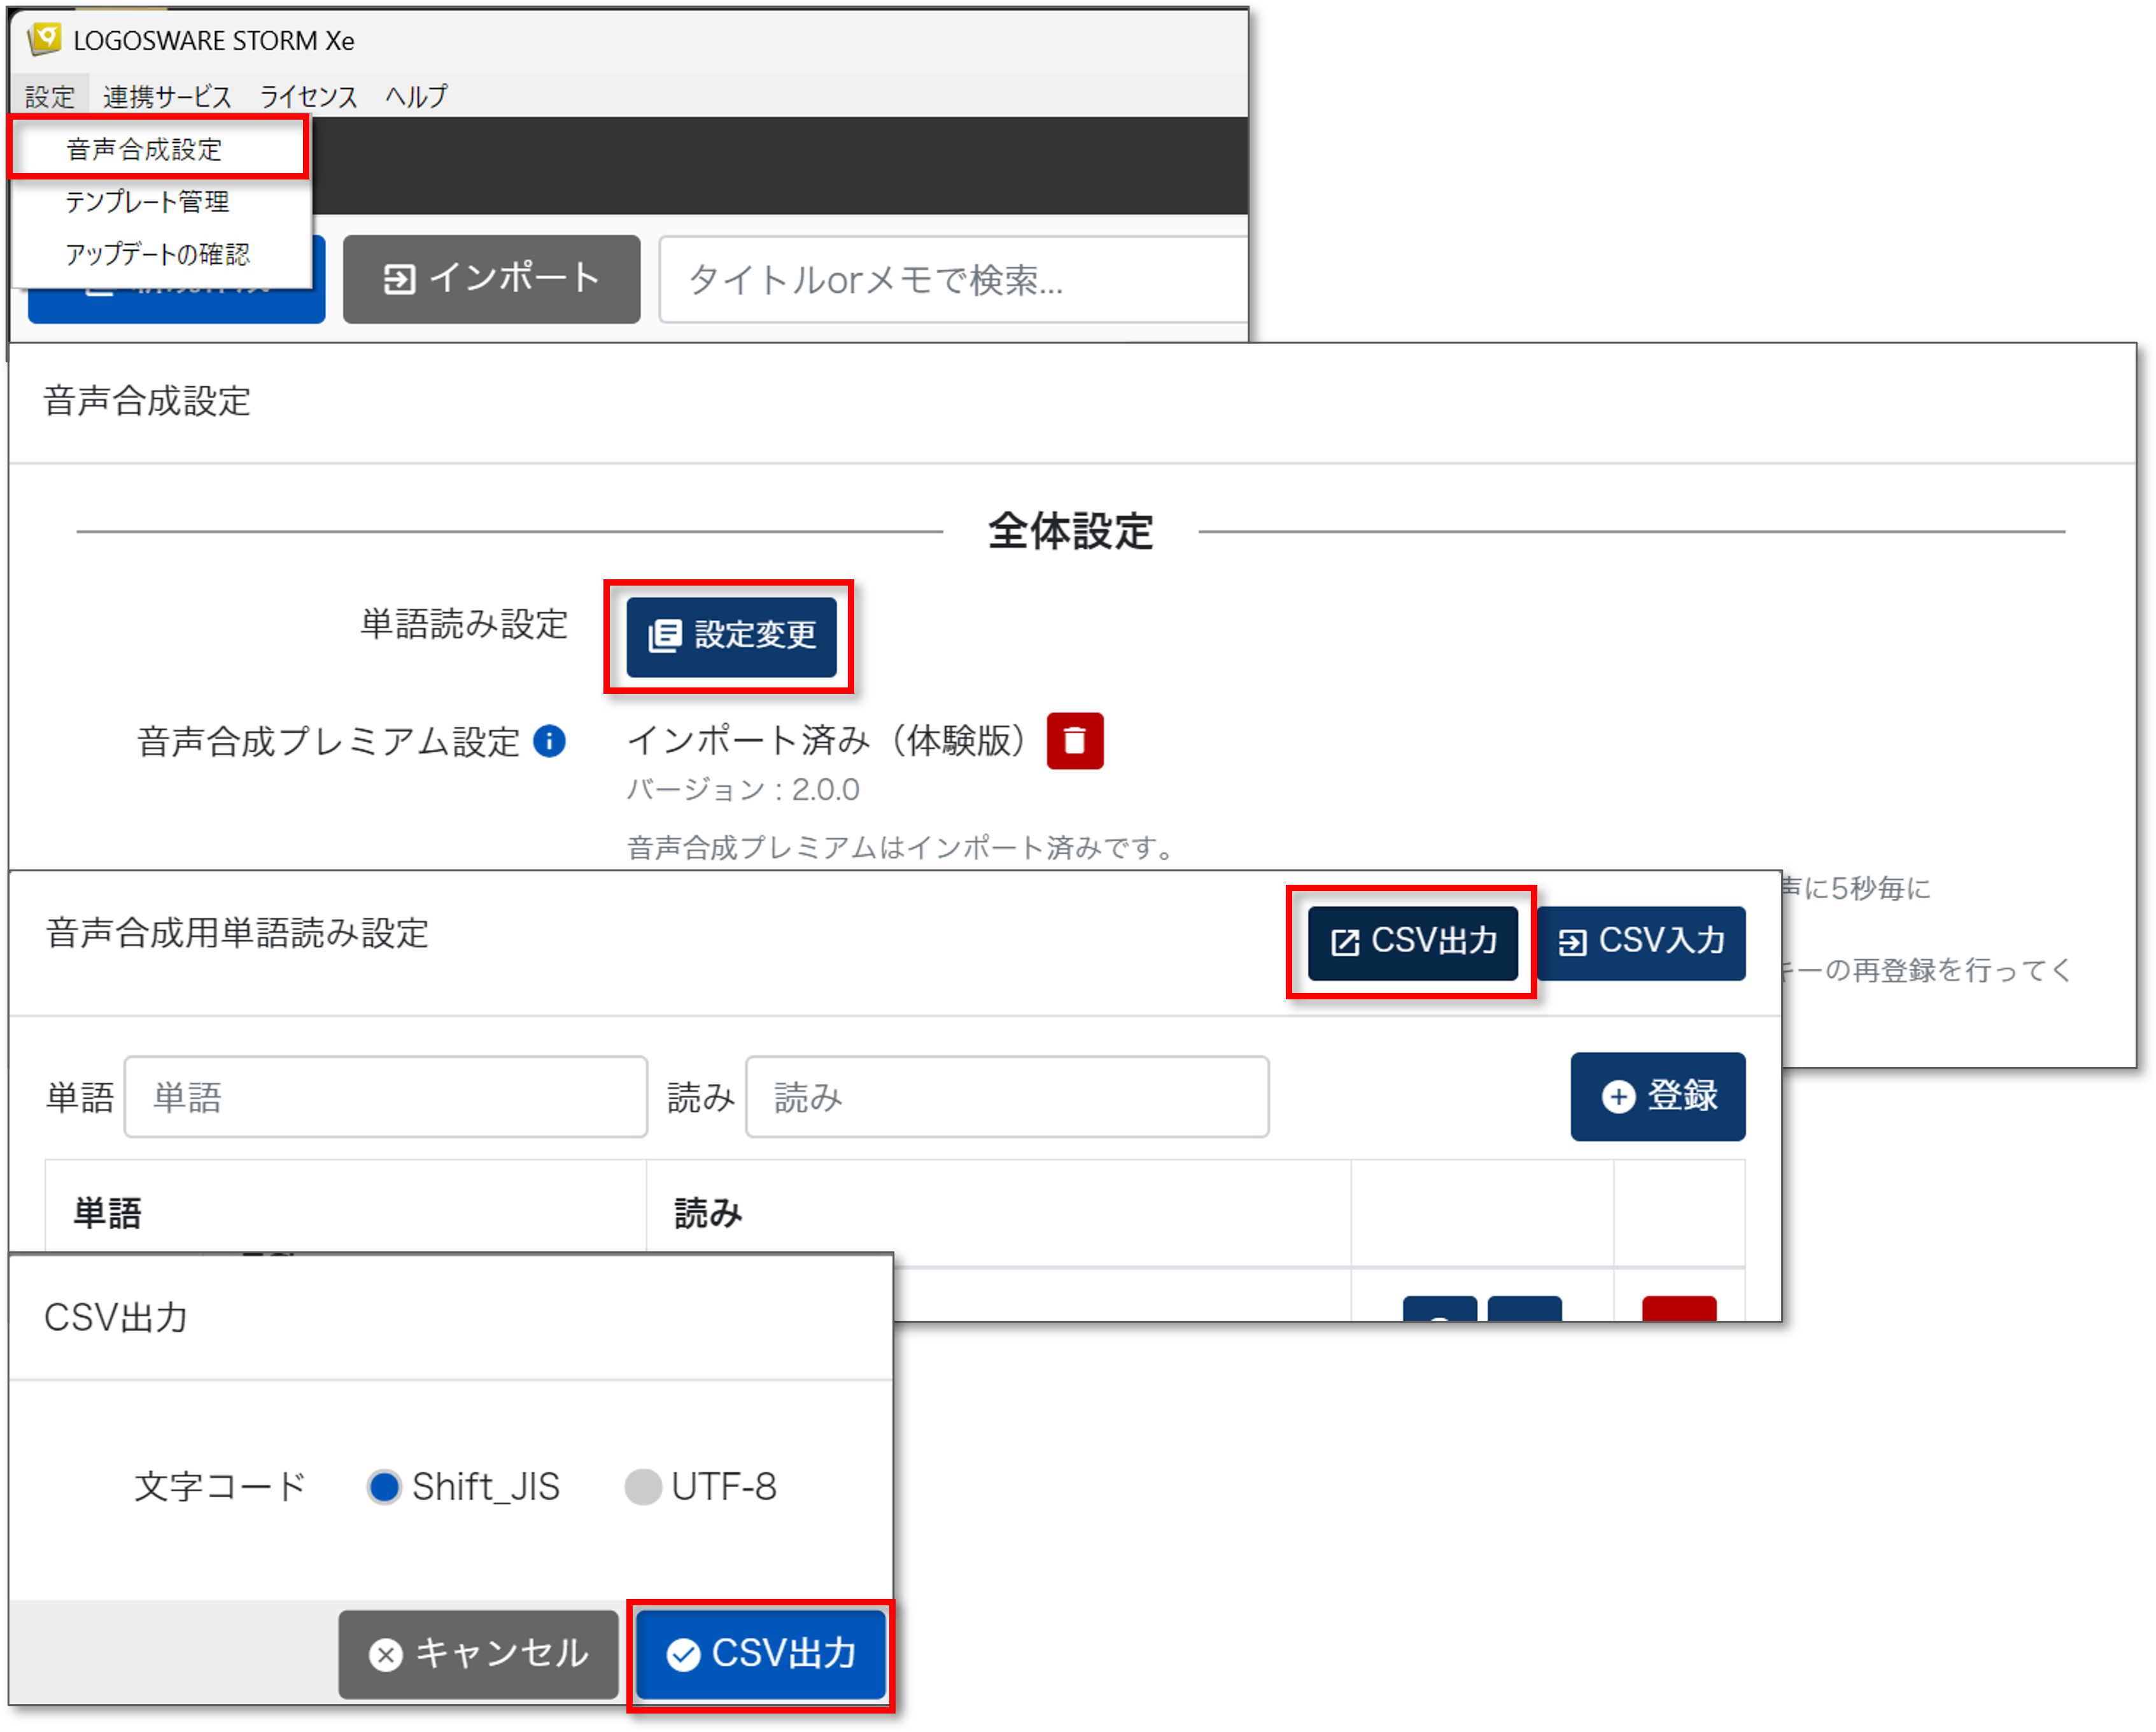Screen dimensions: 2156x1732
Task: Click アップデートの確認 menu entry
Action: pyautogui.click(x=158, y=254)
